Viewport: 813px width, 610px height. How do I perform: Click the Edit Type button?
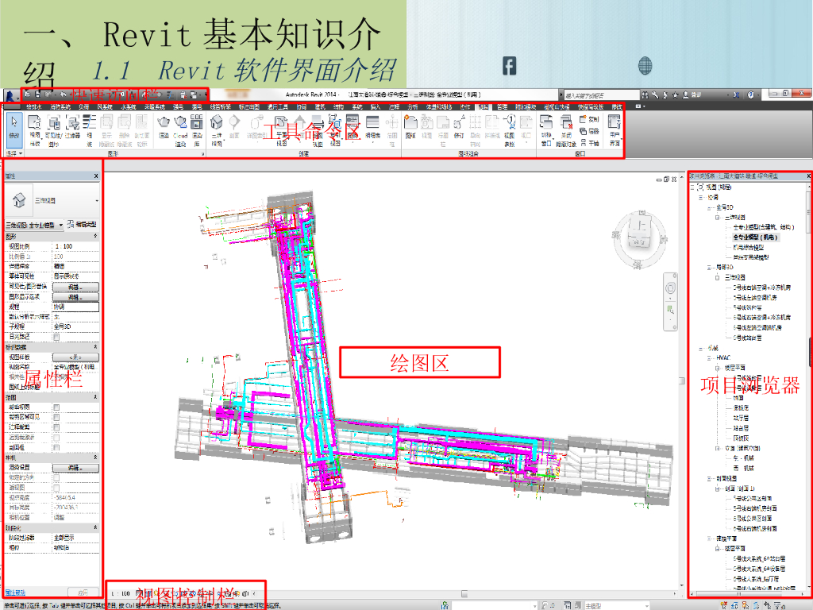[x=82, y=225]
